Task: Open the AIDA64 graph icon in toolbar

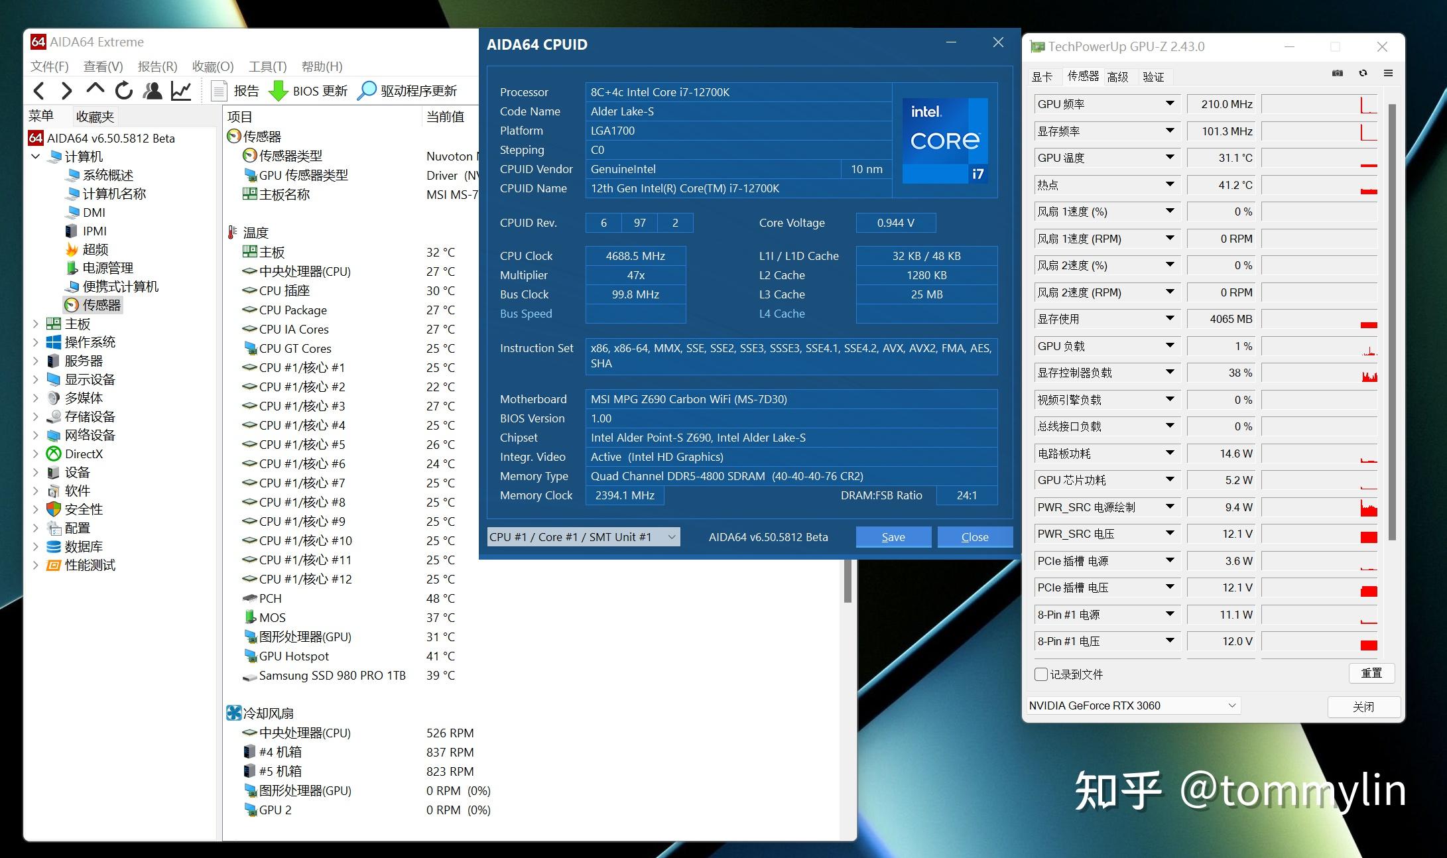Action: click(181, 91)
